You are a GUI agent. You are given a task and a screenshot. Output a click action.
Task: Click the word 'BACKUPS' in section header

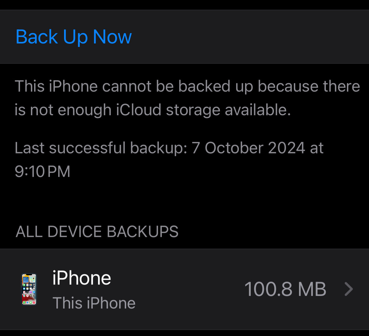(x=143, y=231)
